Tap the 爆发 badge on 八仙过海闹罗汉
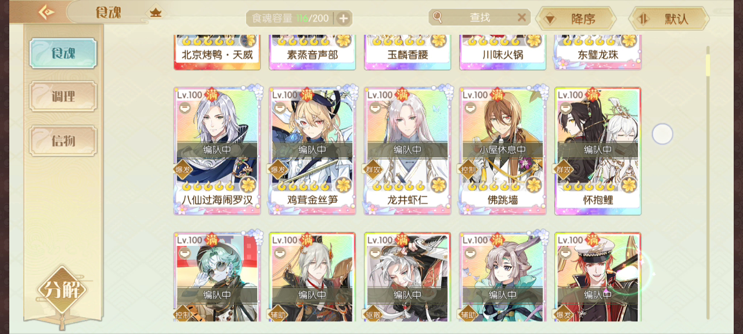The image size is (743, 334). (x=183, y=169)
